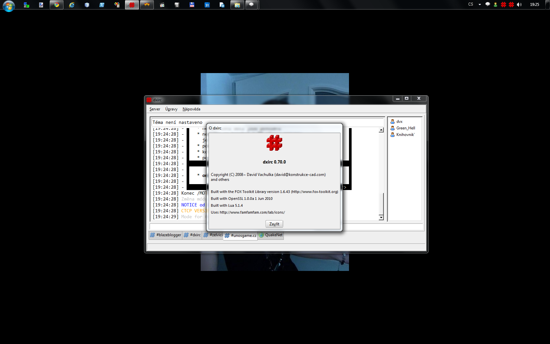
Task: Click the CS language indicator in the tray
Action: [471, 5]
